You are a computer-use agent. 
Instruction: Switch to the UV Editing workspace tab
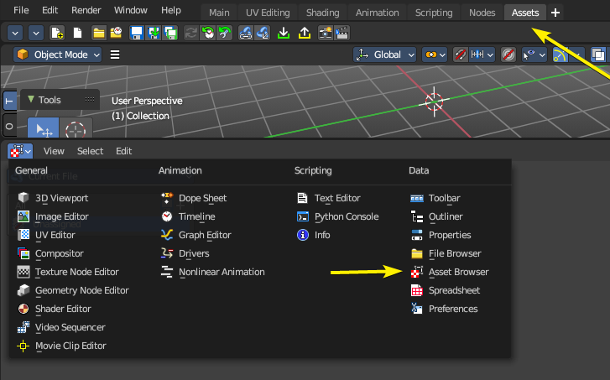(268, 13)
